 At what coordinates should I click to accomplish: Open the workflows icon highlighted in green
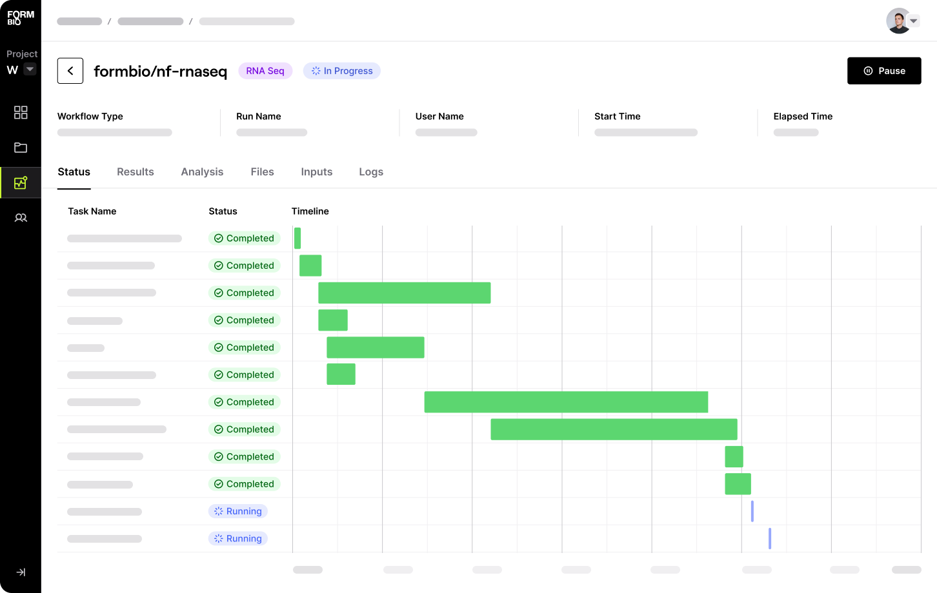coord(21,182)
